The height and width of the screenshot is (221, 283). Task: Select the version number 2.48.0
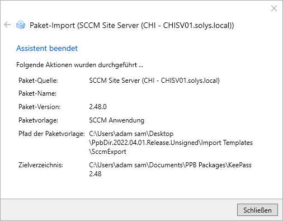coord(98,107)
